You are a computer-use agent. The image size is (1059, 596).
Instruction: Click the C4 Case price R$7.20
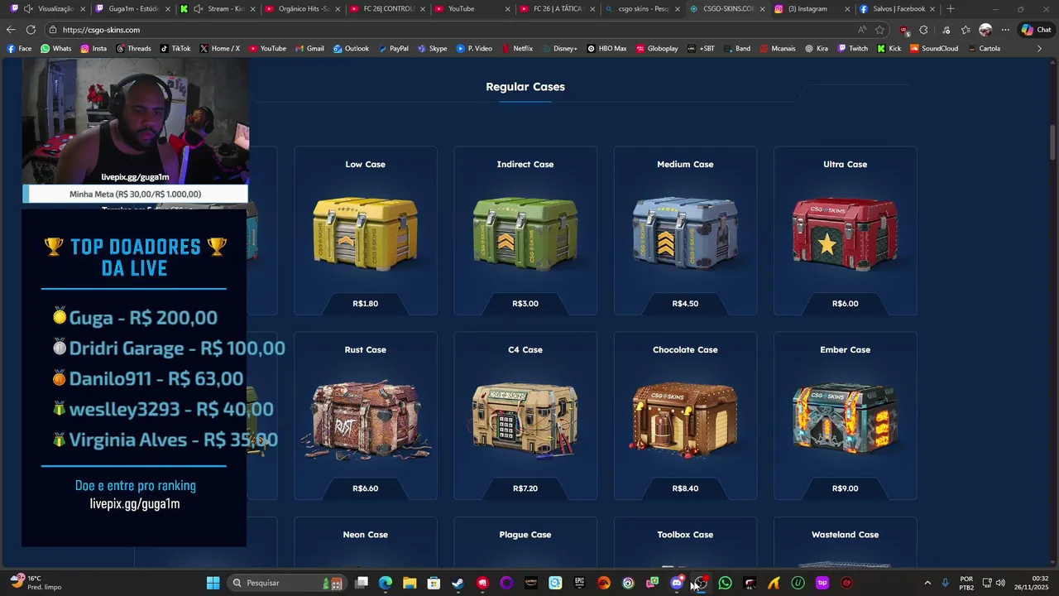pyautogui.click(x=525, y=488)
